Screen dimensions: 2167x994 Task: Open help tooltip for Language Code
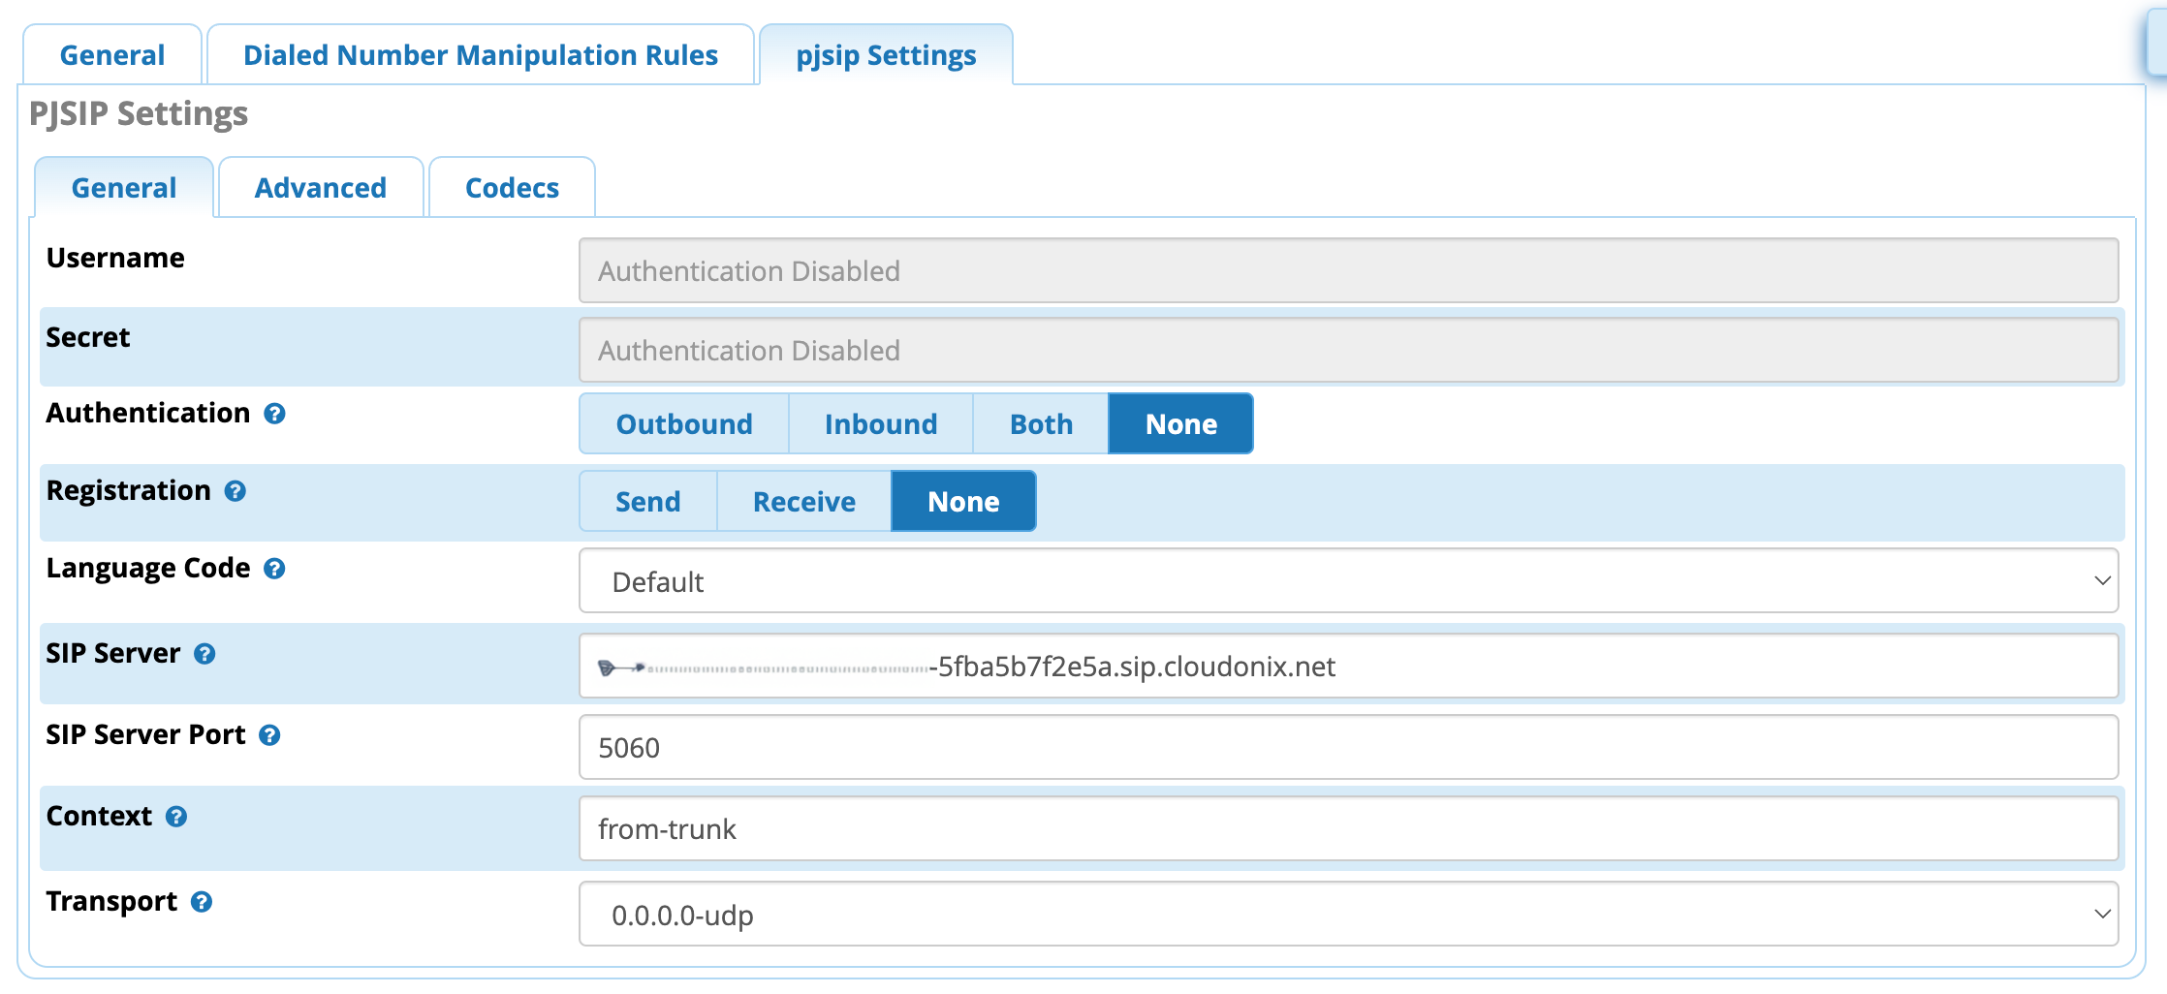point(274,569)
